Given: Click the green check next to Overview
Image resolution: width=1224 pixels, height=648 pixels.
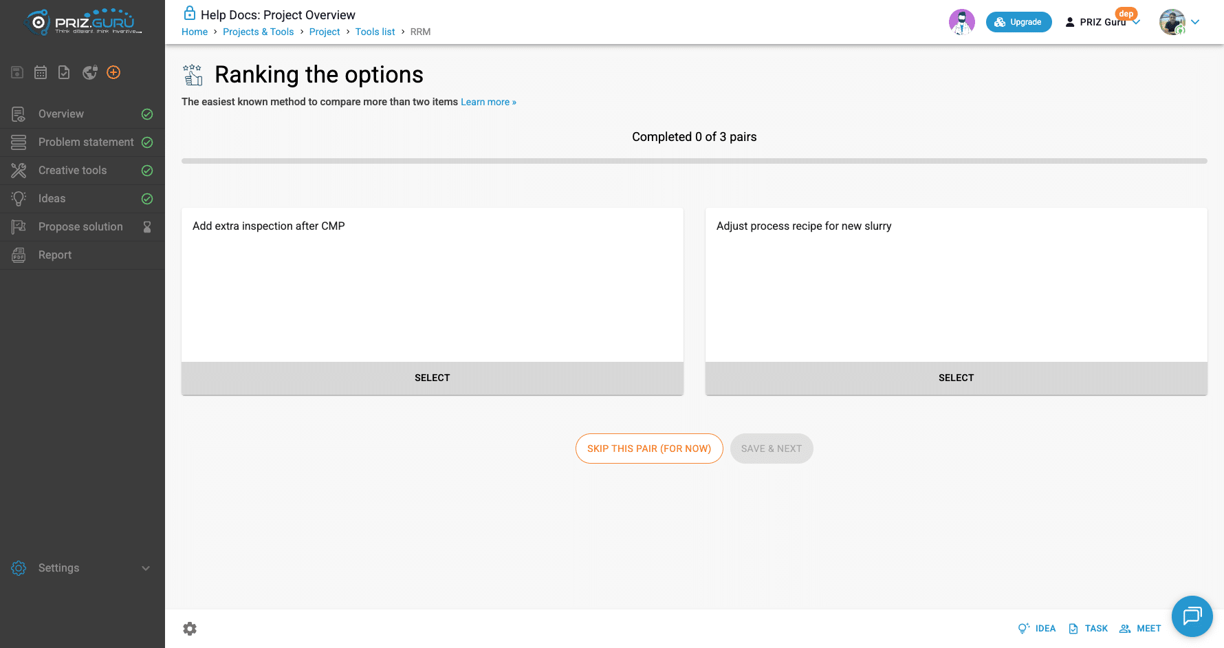Looking at the screenshot, I should tap(147, 114).
